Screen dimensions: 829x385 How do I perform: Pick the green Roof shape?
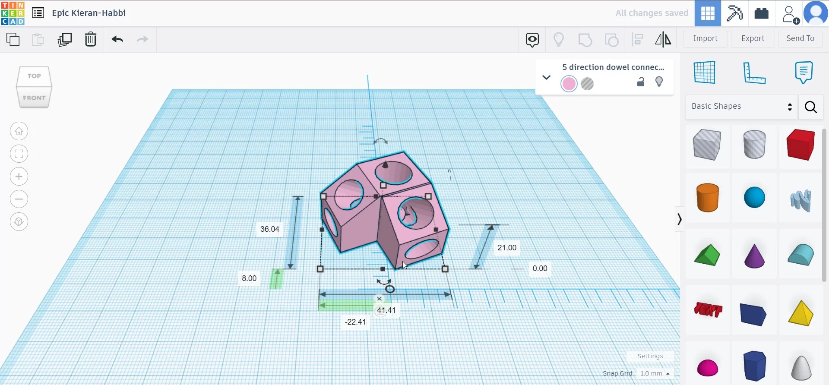point(707,255)
